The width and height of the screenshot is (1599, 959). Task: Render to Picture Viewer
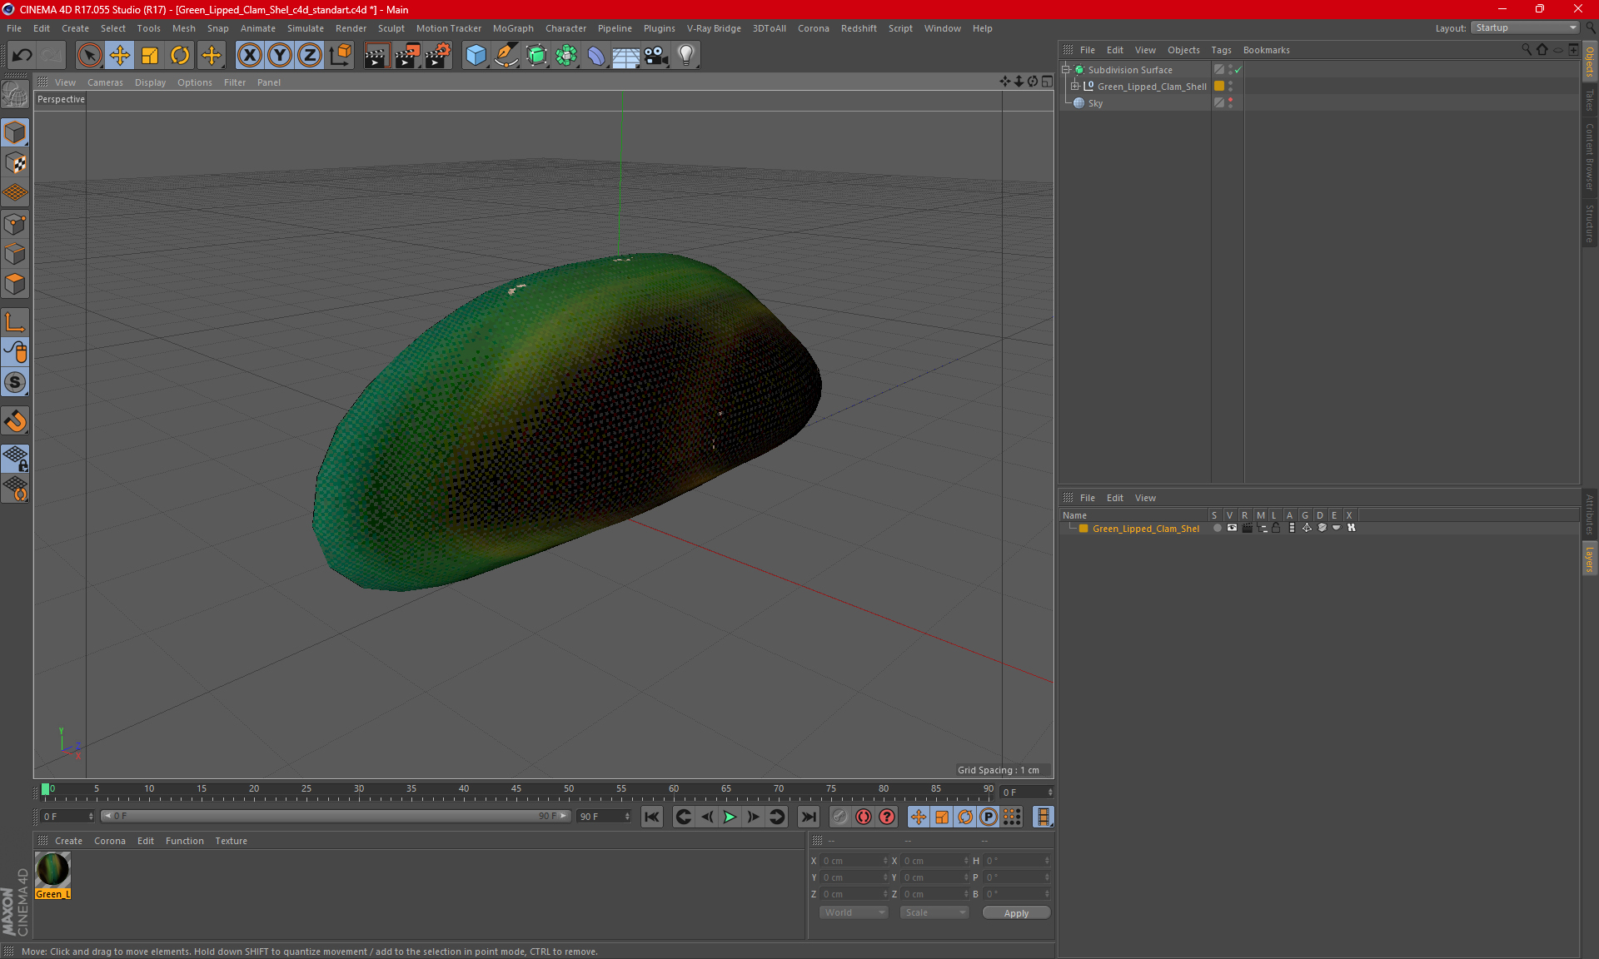coord(407,55)
